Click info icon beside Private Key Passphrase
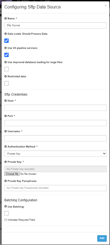The height and width of the screenshot is (245, 110). click(x=6, y=181)
